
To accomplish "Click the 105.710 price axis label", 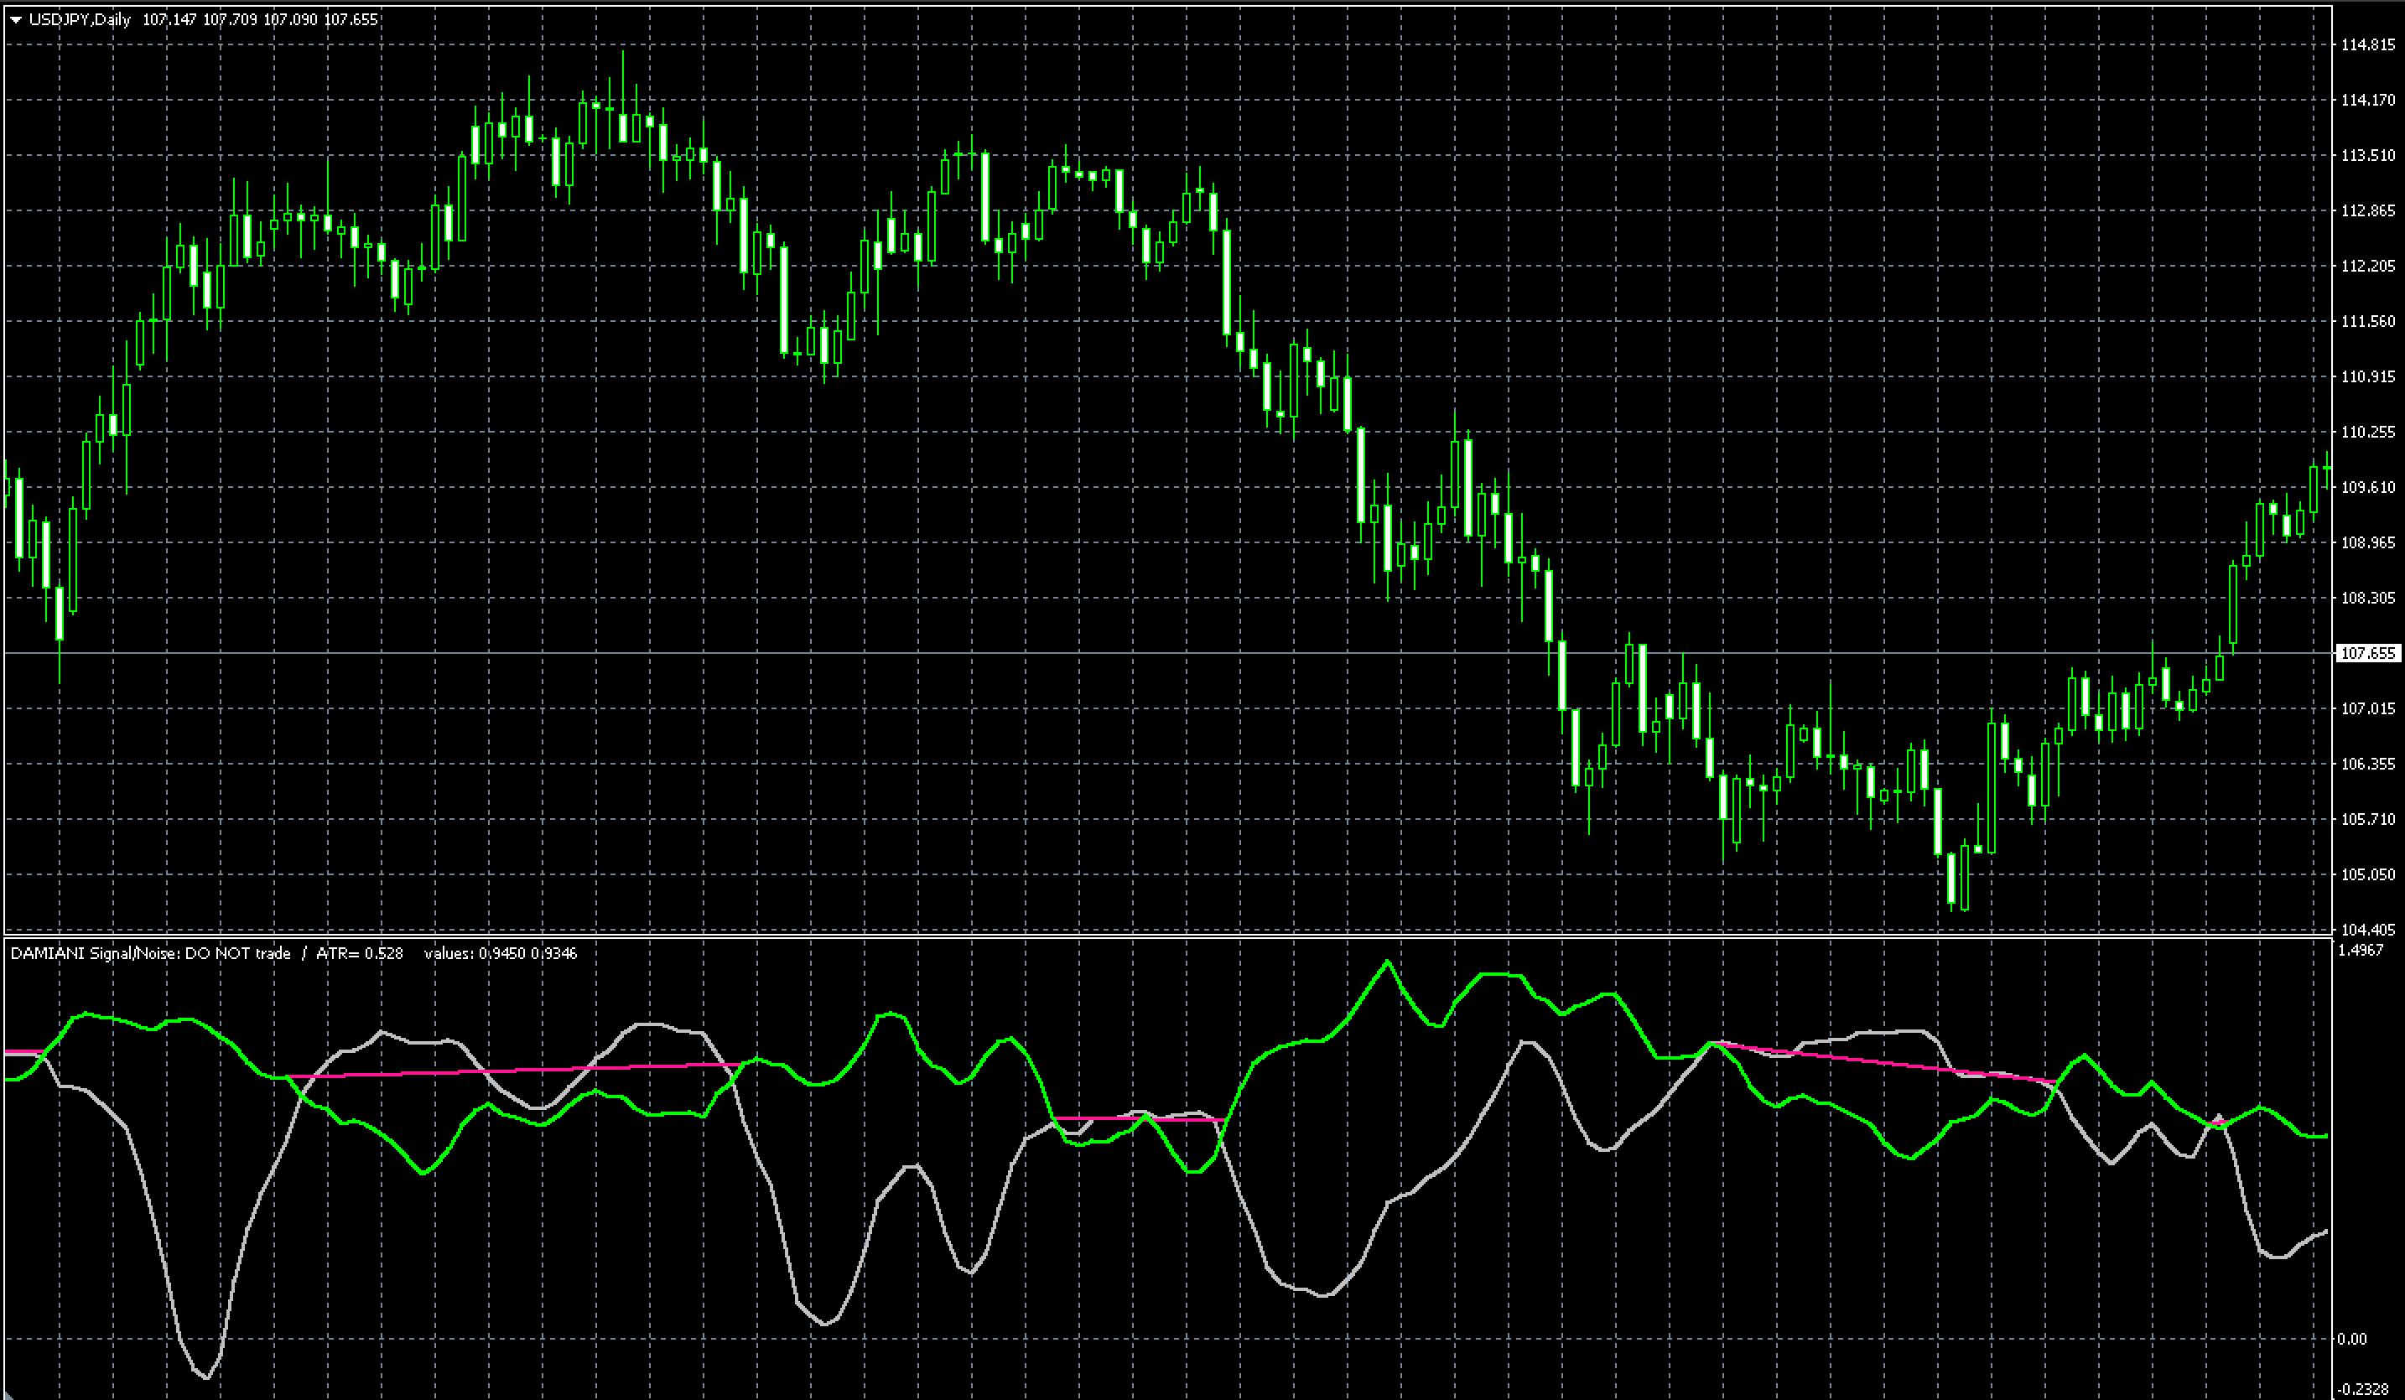I will (2368, 820).
